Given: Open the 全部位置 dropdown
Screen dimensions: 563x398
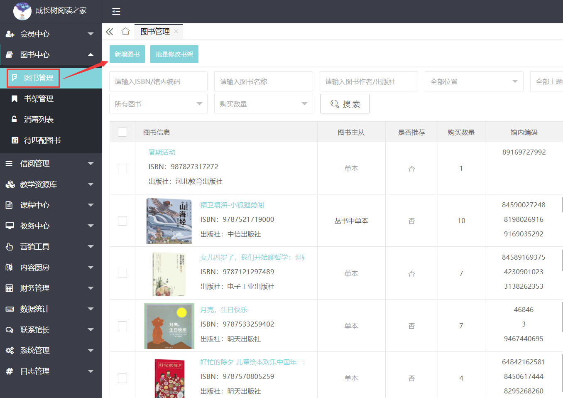Looking at the screenshot, I should point(474,81).
